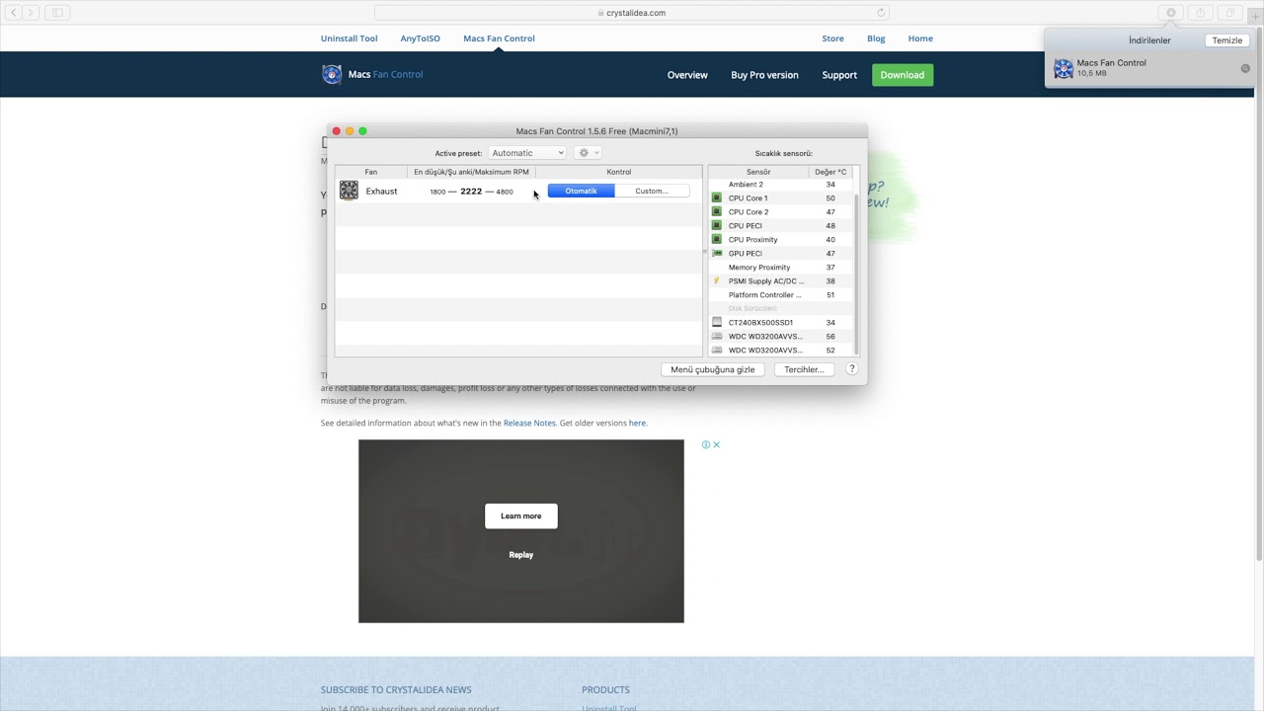1264x711 pixels.
Task: Click the Macs Fan Control download name
Action: (1112, 63)
